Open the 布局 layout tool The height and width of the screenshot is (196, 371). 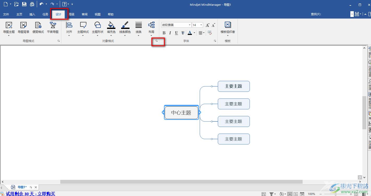click(151, 29)
